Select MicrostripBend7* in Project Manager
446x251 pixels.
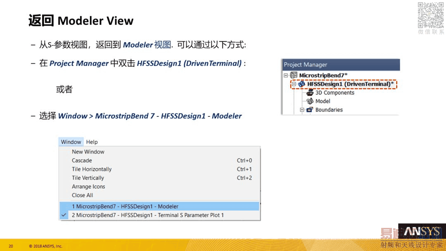pyautogui.click(x=323, y=75)
